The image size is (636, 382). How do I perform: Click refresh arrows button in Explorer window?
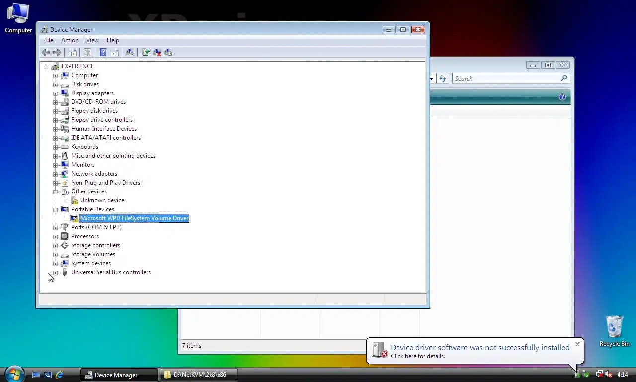pyautogui.click(x=443, y=78)
